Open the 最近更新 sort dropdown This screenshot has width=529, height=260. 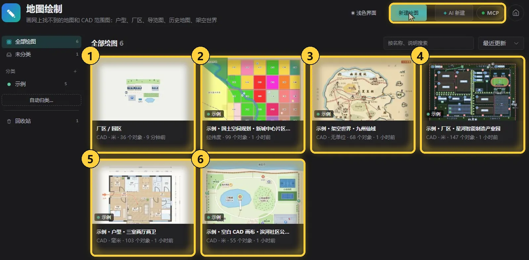[x=501, y=43]
